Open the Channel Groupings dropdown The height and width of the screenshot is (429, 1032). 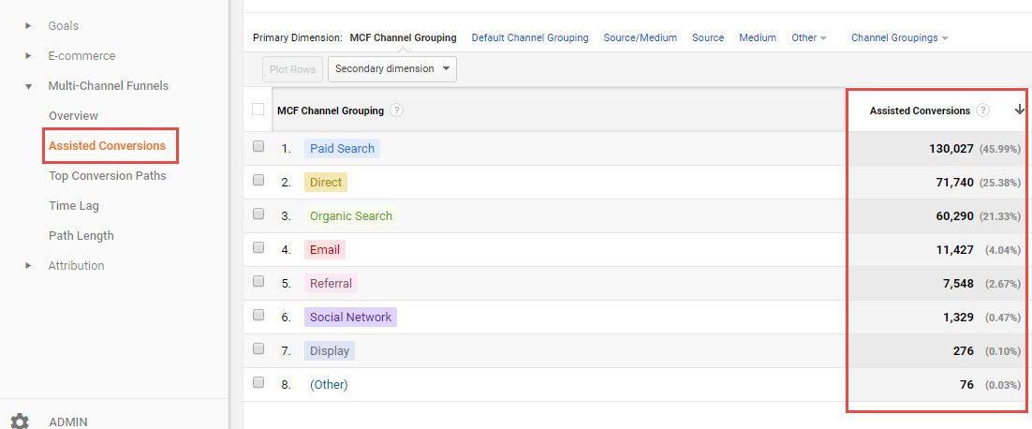899,38
